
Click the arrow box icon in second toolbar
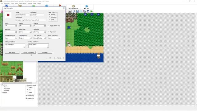[x=70, y=11]
